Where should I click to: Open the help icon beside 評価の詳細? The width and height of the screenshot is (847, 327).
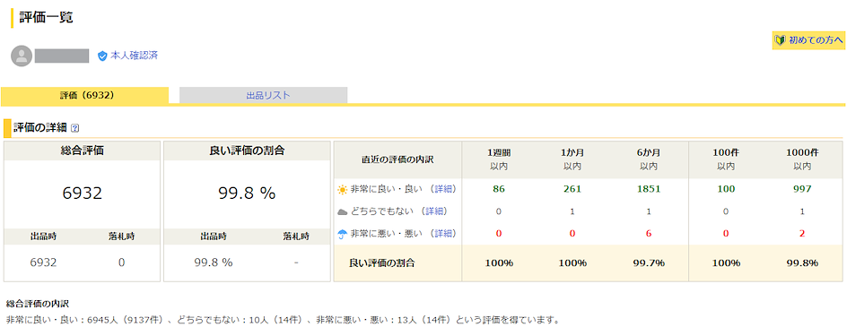74,128
